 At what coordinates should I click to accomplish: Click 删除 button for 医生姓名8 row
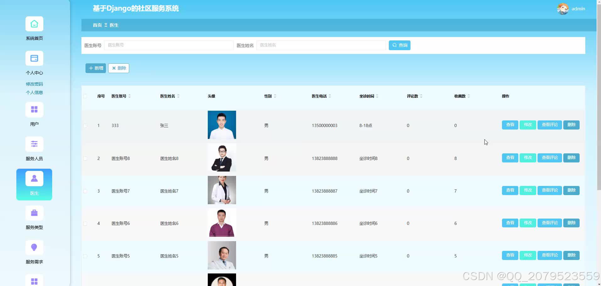click(571, 158)
